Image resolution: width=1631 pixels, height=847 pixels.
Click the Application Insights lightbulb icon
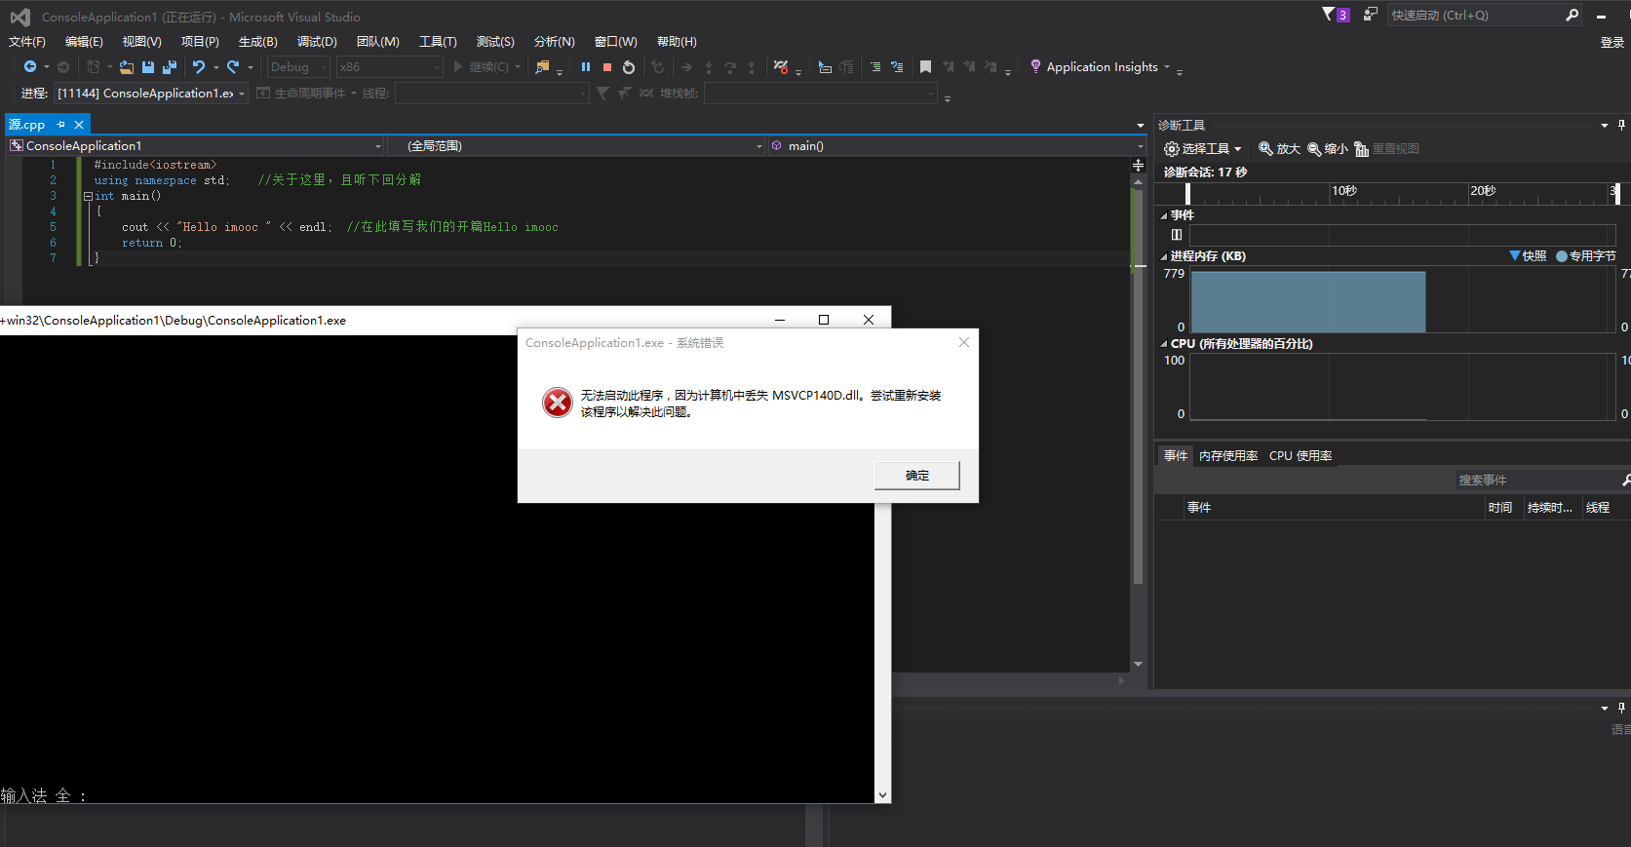coord(1035,66)
